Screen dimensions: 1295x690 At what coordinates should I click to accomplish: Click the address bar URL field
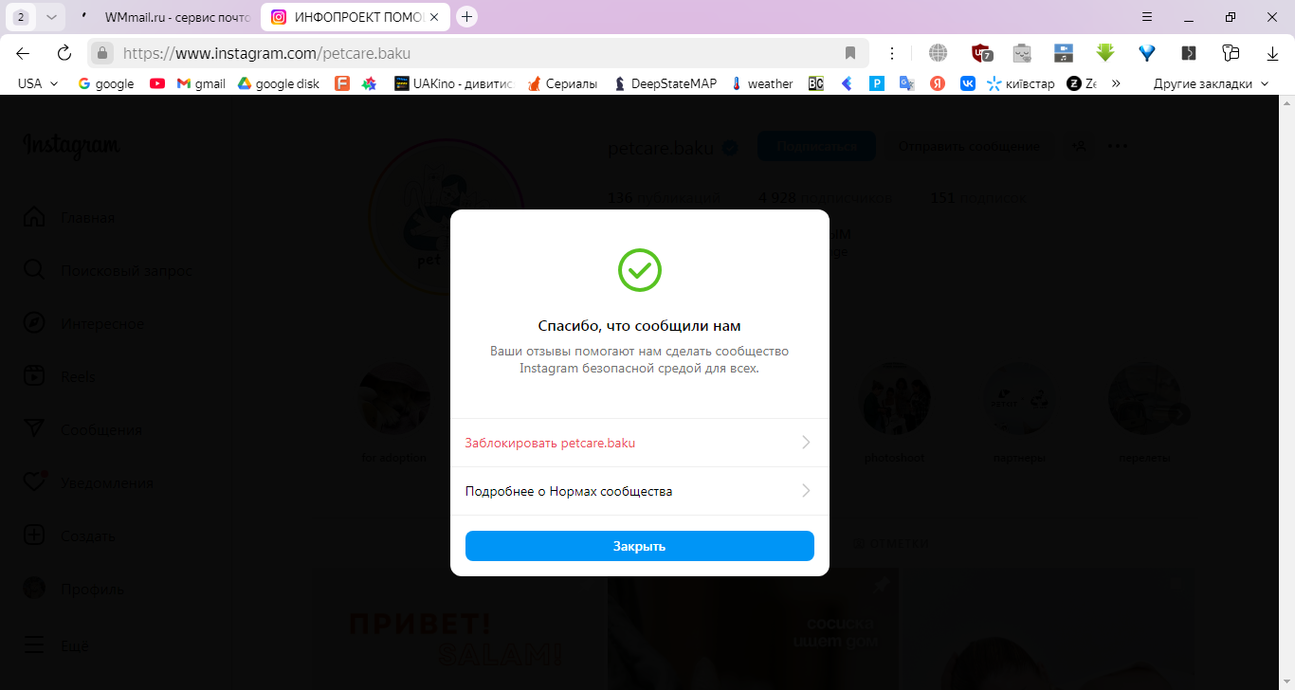474,53
